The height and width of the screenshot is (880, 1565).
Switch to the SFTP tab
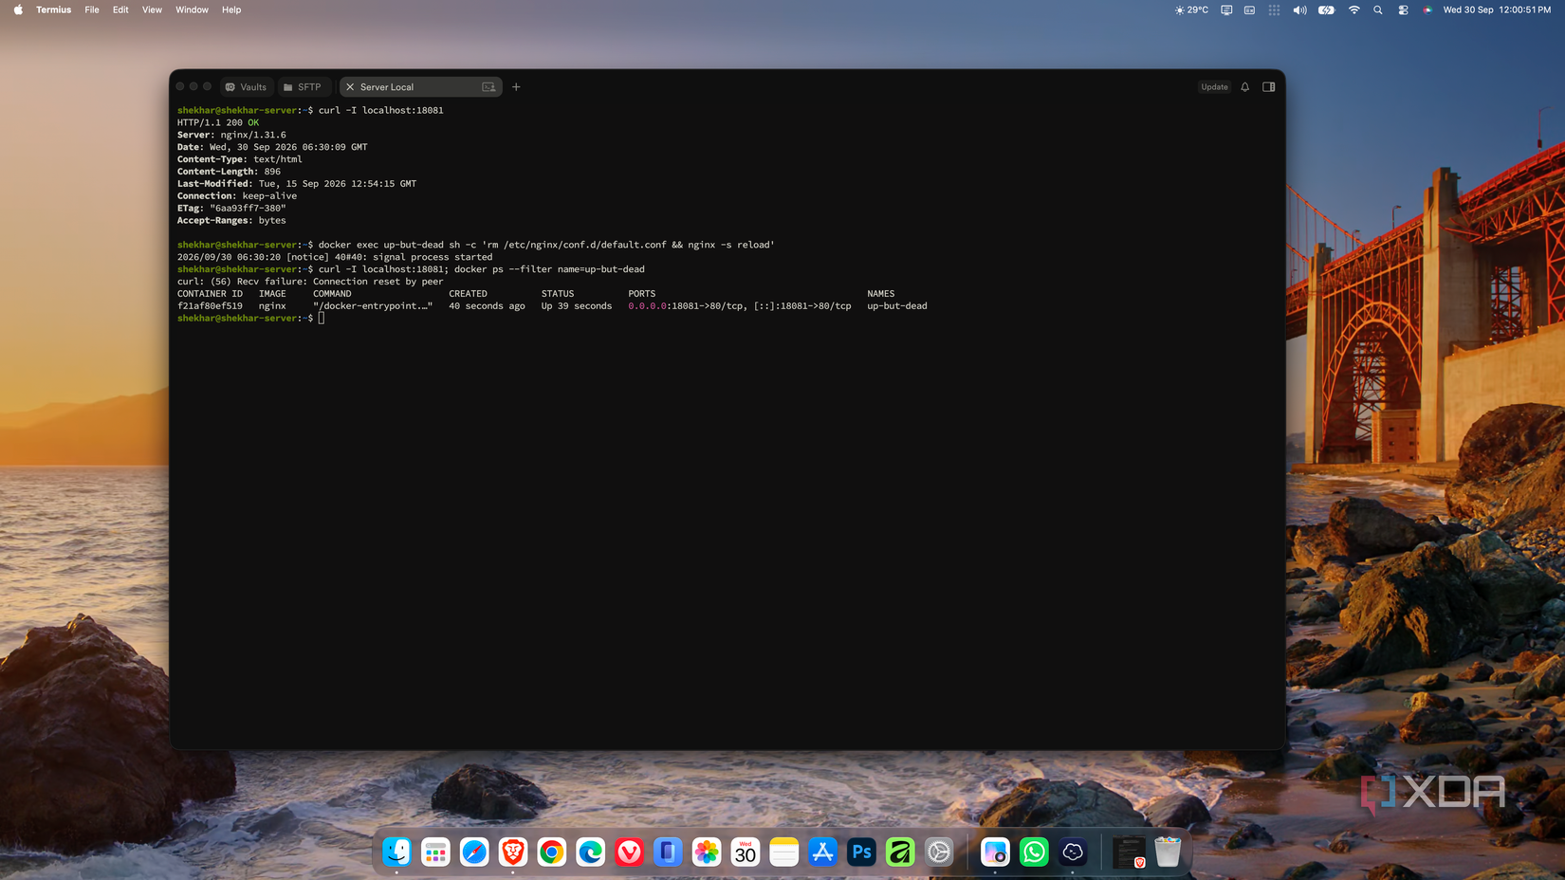click(x=304, y=87)
